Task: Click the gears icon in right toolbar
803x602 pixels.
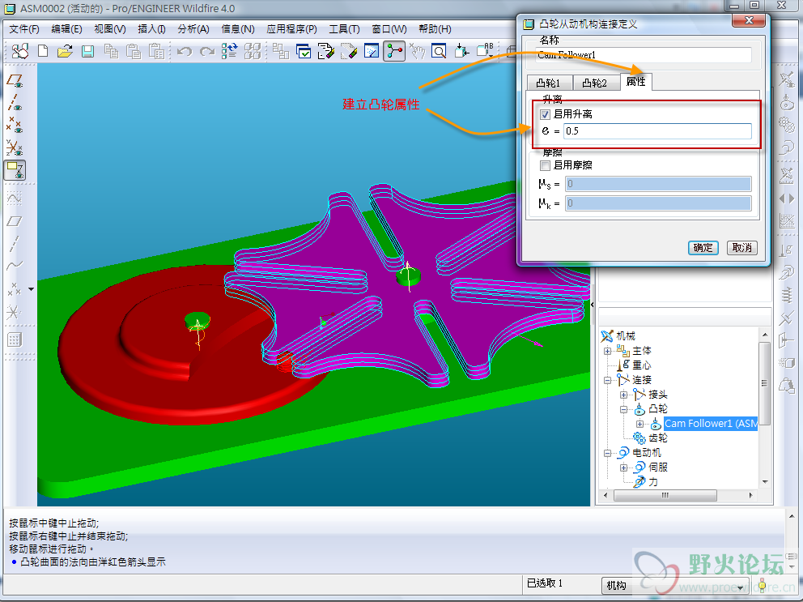Action: click(786, 125)
